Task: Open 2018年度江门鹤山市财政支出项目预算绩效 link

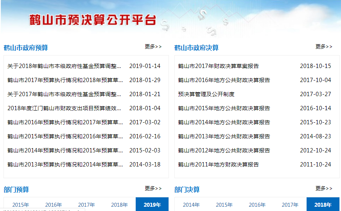Action: pos(65,108)
